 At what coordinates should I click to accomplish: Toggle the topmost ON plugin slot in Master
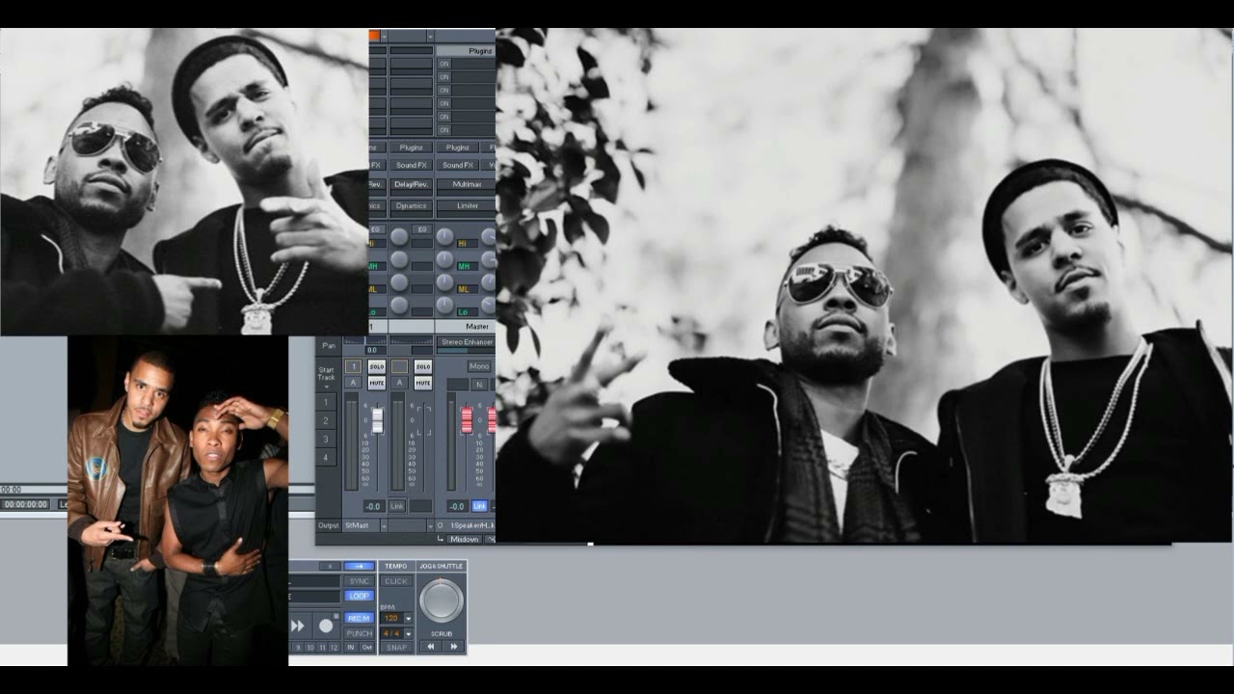click(444, 64)
